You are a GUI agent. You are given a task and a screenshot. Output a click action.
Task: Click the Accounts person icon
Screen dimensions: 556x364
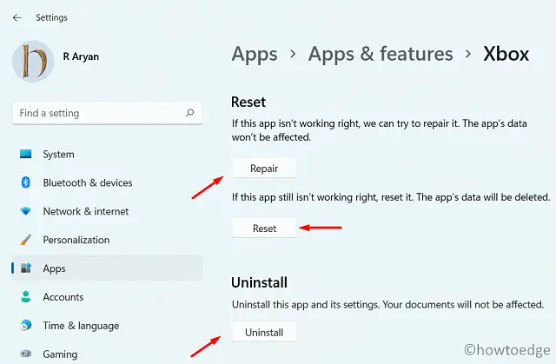pos(25,297)
